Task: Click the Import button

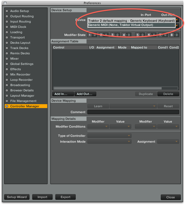Action: point(43,197)
